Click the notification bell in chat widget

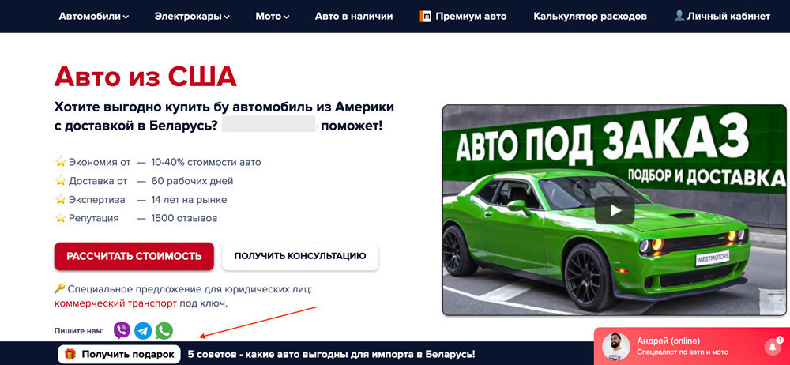[773, 346]
